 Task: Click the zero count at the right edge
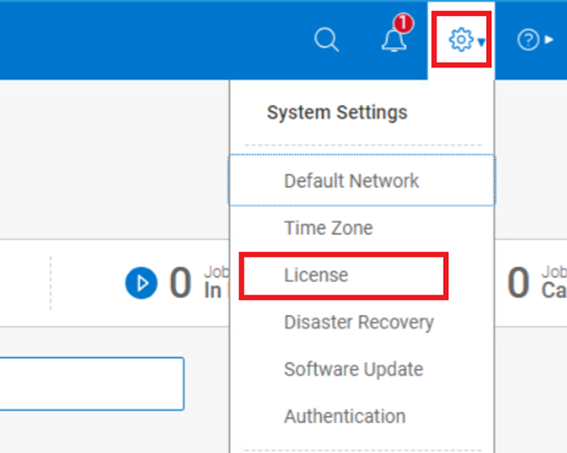click(x=518, y=284)
